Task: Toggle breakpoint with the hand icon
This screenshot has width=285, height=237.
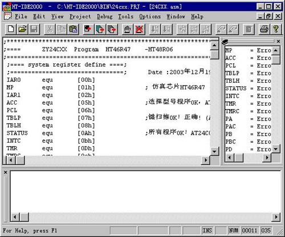Action: click(x=127, y=29)
